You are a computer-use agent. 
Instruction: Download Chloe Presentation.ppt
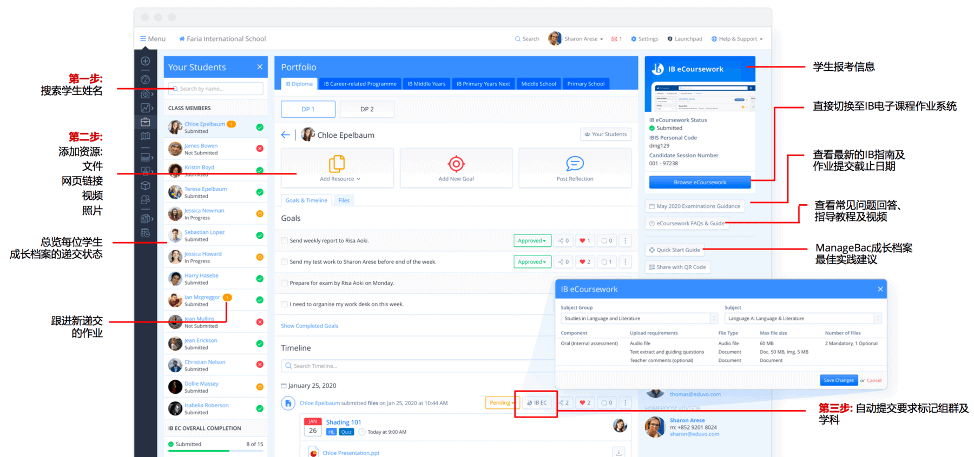coord(618,453)
